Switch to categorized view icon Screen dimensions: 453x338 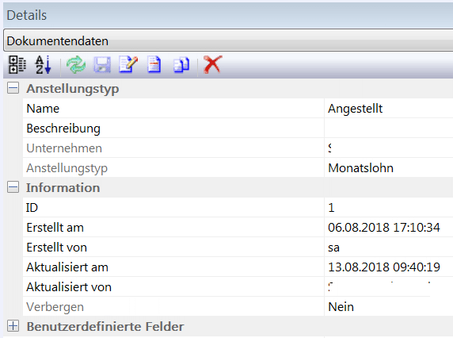[x=17, y=64]
